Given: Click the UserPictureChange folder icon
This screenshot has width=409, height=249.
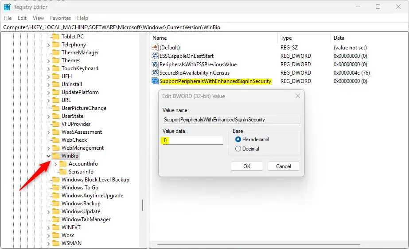Looking at the screenshot, I should [56, 108].
